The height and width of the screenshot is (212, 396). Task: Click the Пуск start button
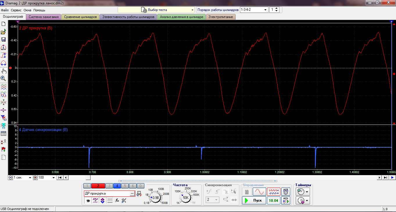[254, 200]
